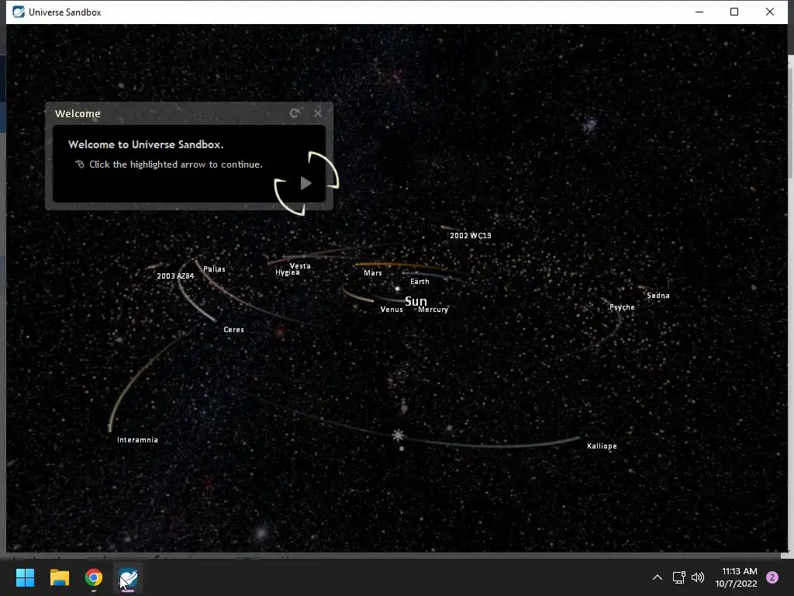Viewport: 794px width, 596px height.
Task: Select the Mars label
Action: click(x=373, y=272)
